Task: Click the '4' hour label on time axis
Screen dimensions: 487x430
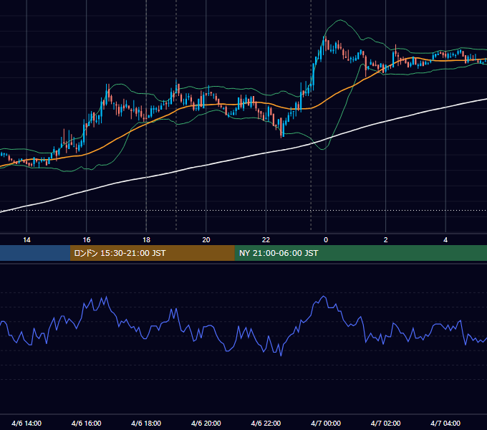Action: point(445,240)
